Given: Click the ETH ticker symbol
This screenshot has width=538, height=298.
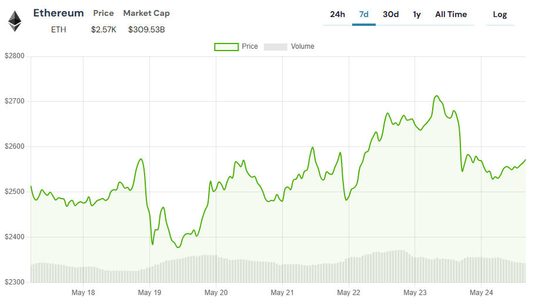Looking at the screenshot, I should coord(58,29).
